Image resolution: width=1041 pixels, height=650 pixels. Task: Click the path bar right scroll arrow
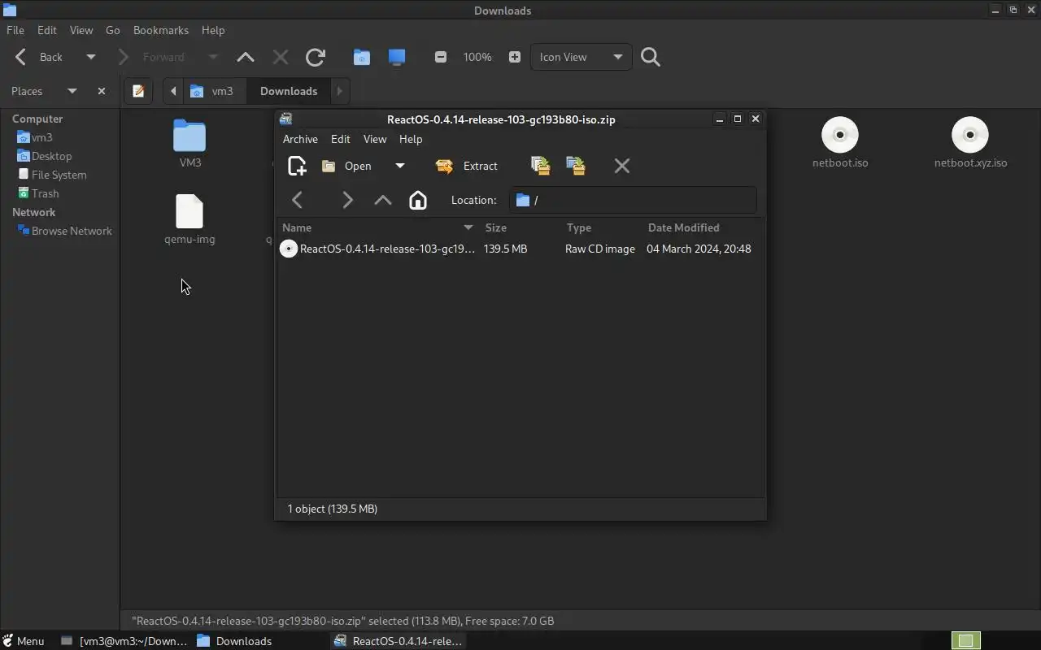[340, 91]
